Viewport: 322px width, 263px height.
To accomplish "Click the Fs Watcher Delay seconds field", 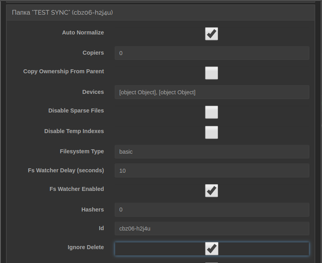I will coord(212,171).
